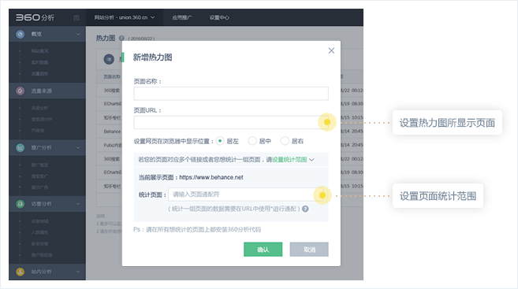Open 展示广告 under 推广分析

39,187
